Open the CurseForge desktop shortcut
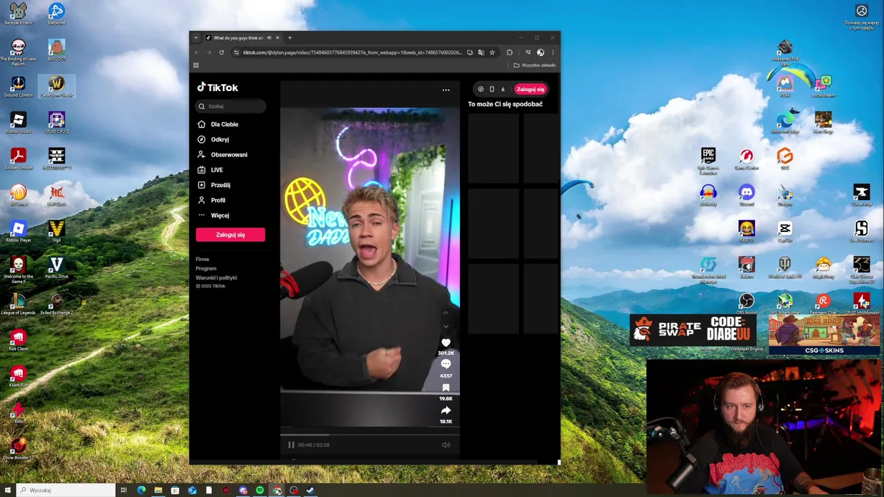Viewport: 884px width, 497px height. (861, 195)
